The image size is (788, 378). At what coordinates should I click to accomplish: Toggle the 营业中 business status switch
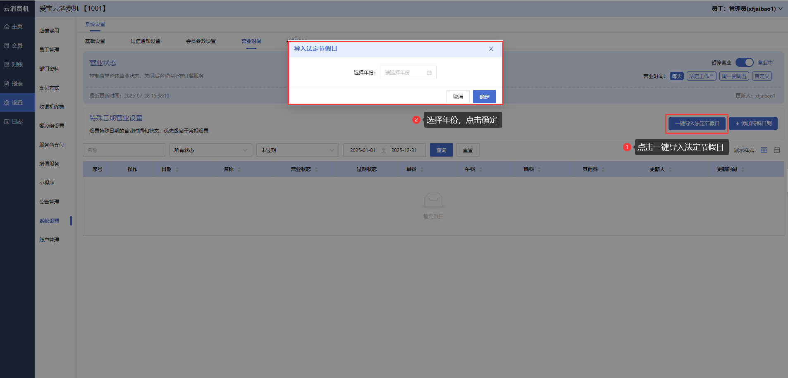(x=744, y=62)
